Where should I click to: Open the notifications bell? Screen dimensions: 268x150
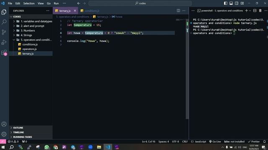[264, 142]
